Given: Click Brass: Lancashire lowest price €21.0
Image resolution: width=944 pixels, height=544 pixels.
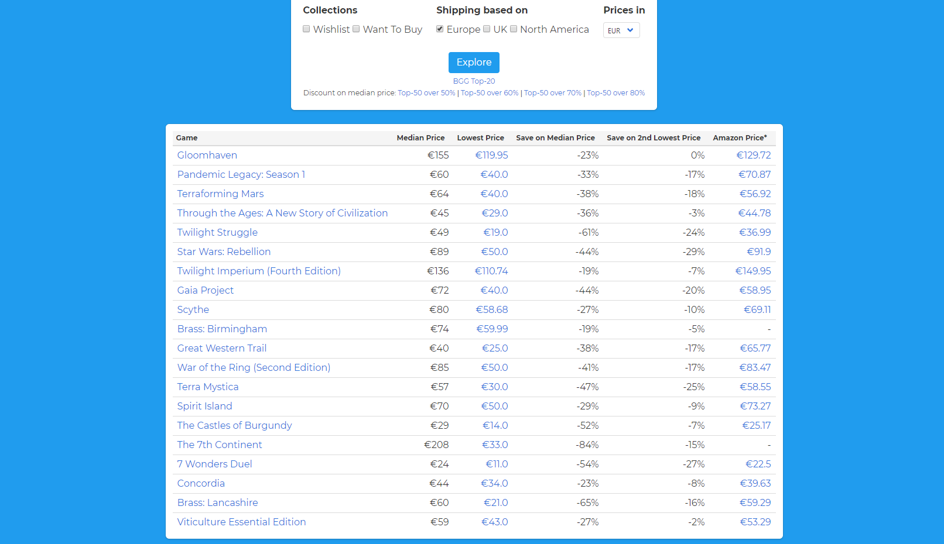Looking at the screenshot, I should coord(496,502).
